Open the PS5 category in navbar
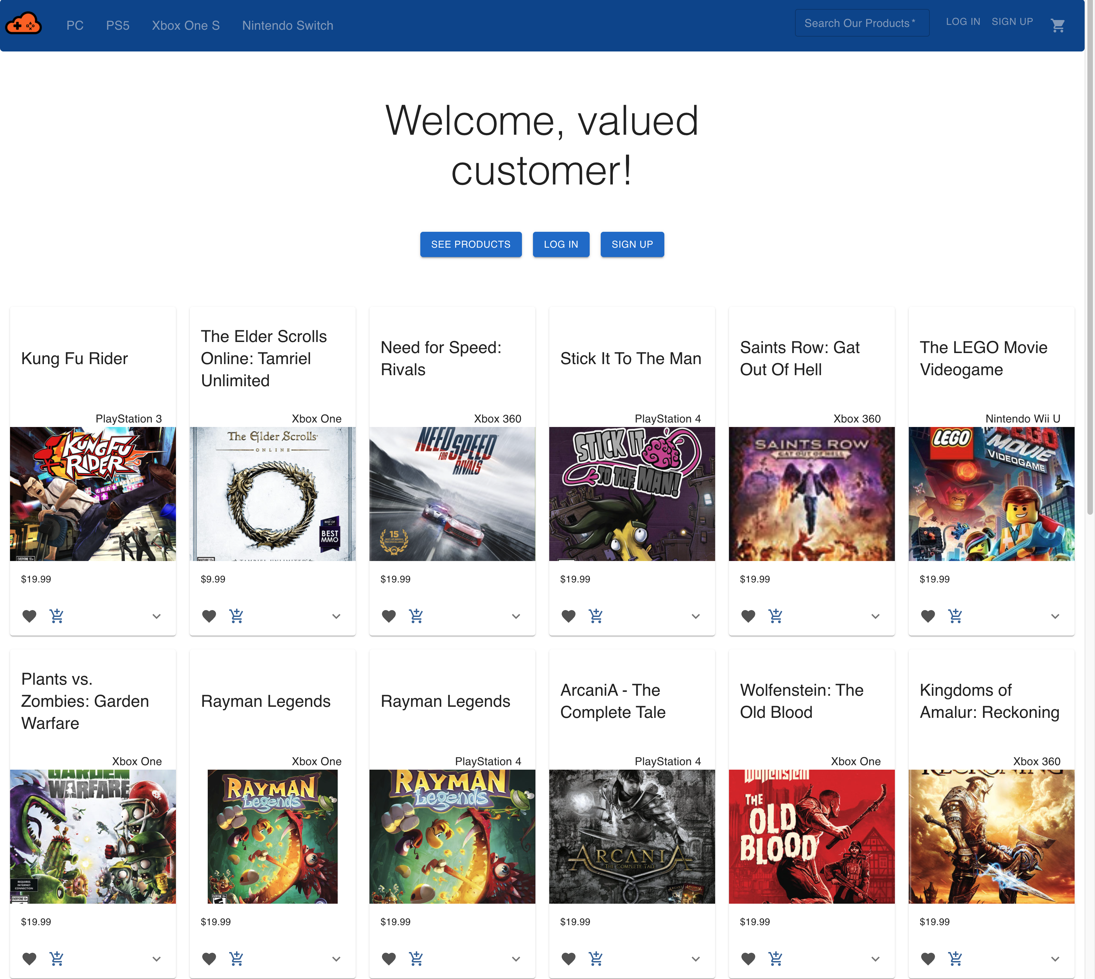Image resolution: width=1095 pixels, height=979 pixels. pos(118,25)
